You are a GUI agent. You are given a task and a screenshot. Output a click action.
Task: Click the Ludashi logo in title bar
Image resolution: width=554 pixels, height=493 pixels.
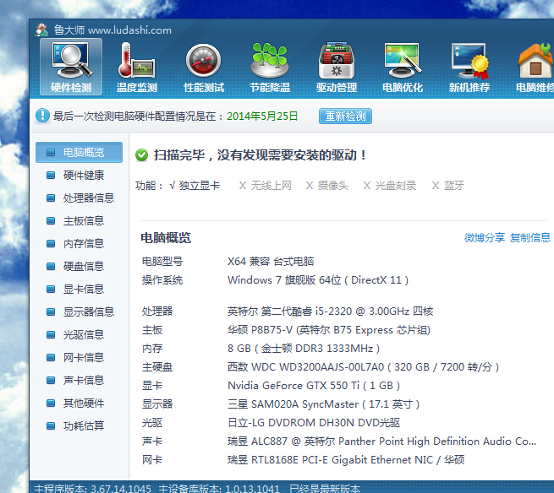click(41, 30)
